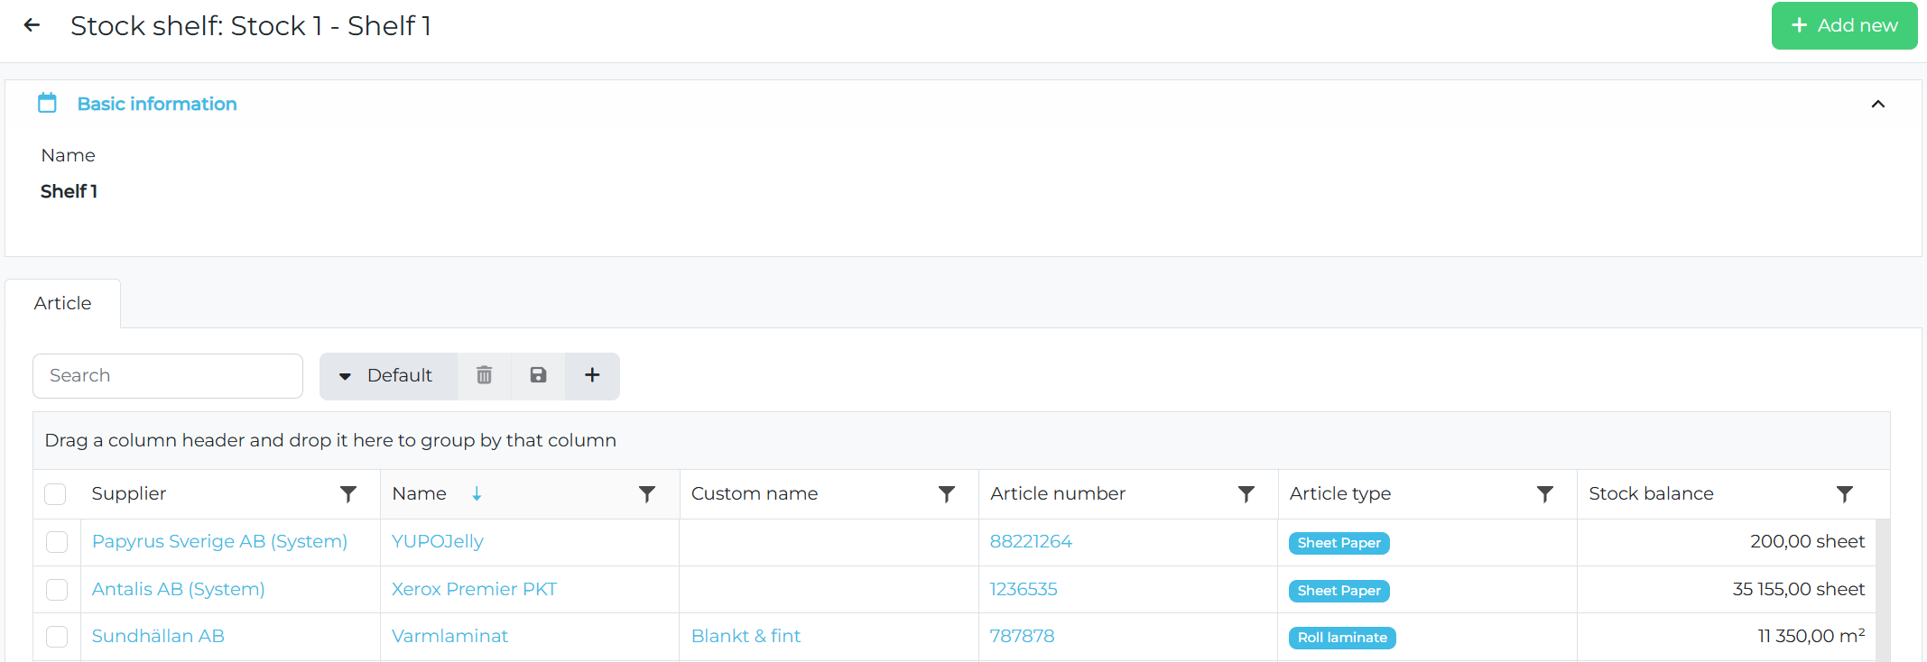1927x662 pixels.
Task: Click into the Search input field
Action: click(168, 376)
